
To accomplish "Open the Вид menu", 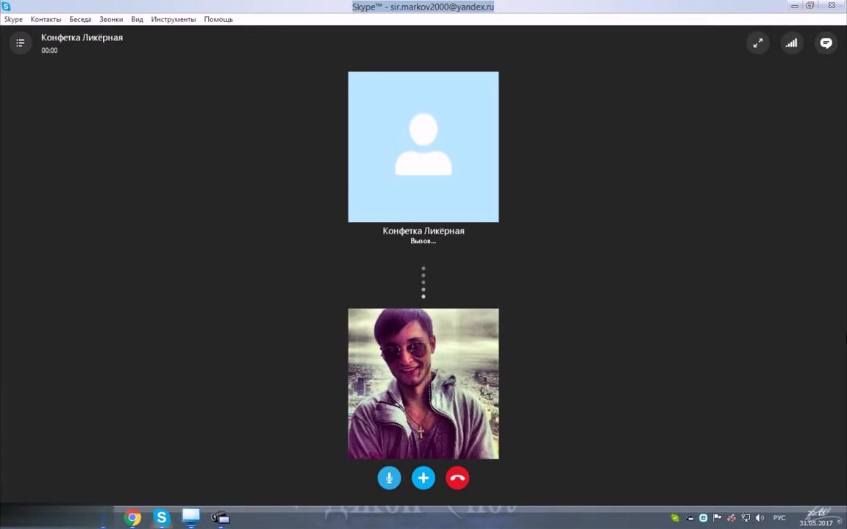I will point(137,19).
